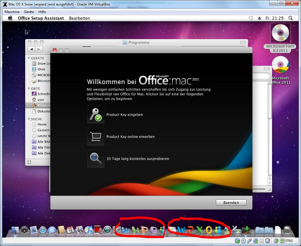
Task: Start iTunes from the Dock
Action: 88,230
